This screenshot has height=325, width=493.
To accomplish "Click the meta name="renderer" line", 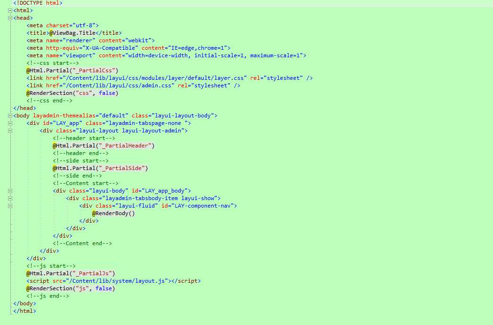I will point(90,40).
